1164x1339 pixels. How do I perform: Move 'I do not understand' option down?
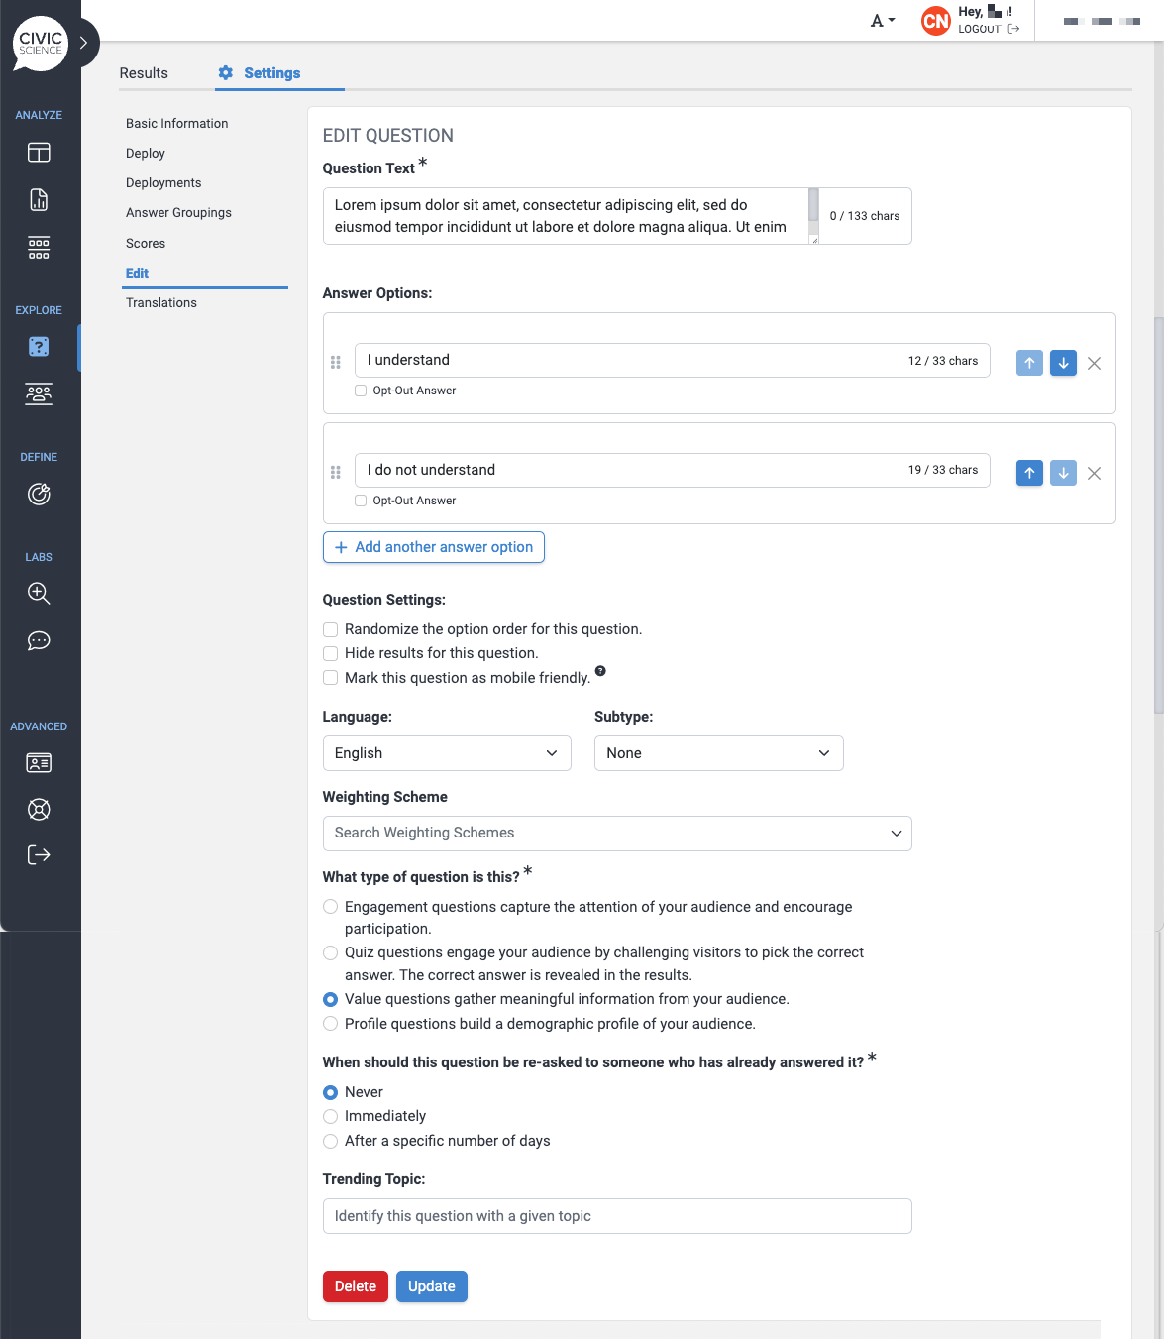point(1063,473)
